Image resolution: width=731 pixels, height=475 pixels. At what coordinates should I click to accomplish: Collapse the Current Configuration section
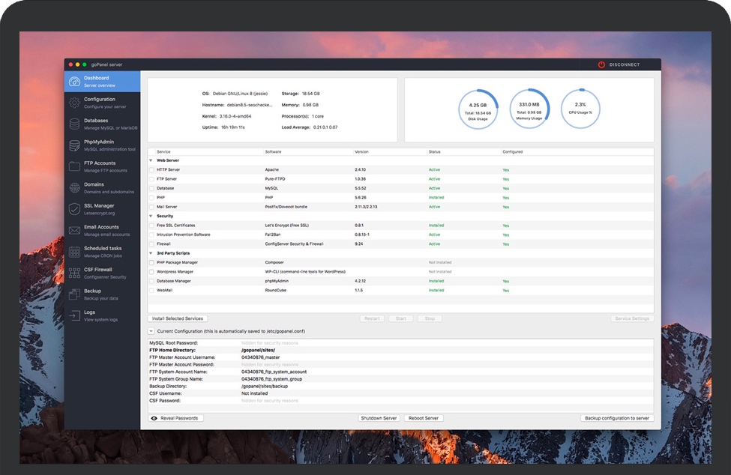151,330
